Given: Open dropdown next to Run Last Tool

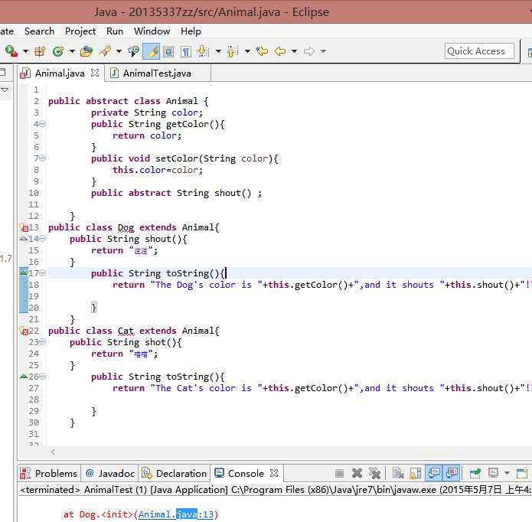Looking at the screenshot, I should [25, 51].
